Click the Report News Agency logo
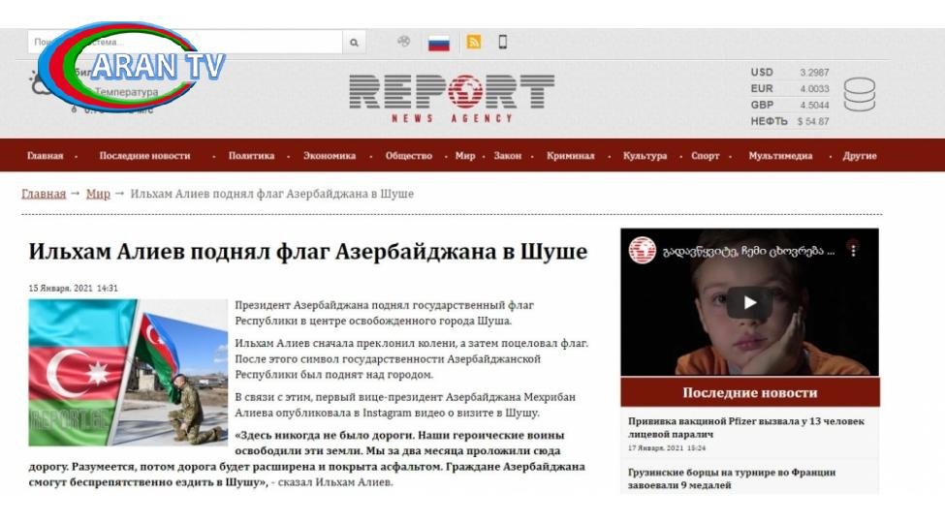The image size is (945, 523). point(452,99)
